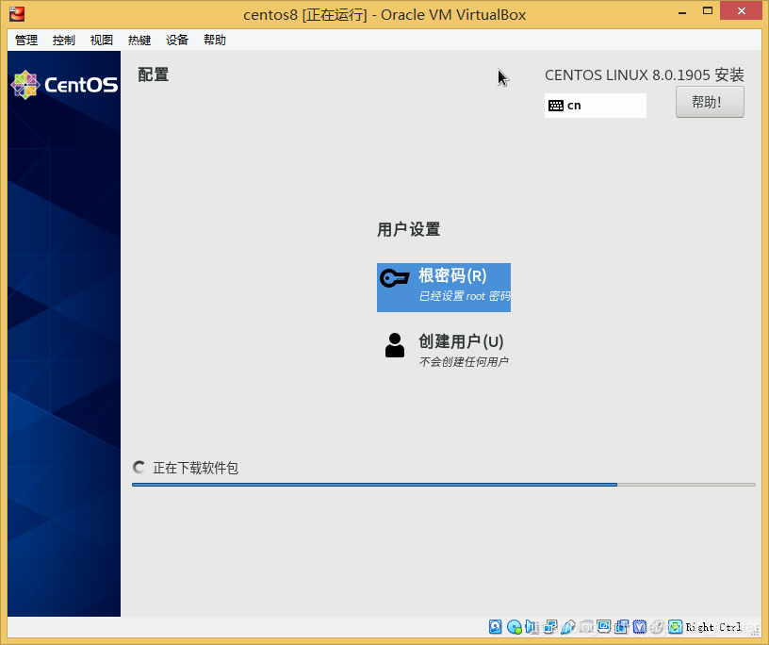The width and height of the screenshot is (769, 645).
Task: Click the loading spinner icon
Action: click(x=139, y=468)
